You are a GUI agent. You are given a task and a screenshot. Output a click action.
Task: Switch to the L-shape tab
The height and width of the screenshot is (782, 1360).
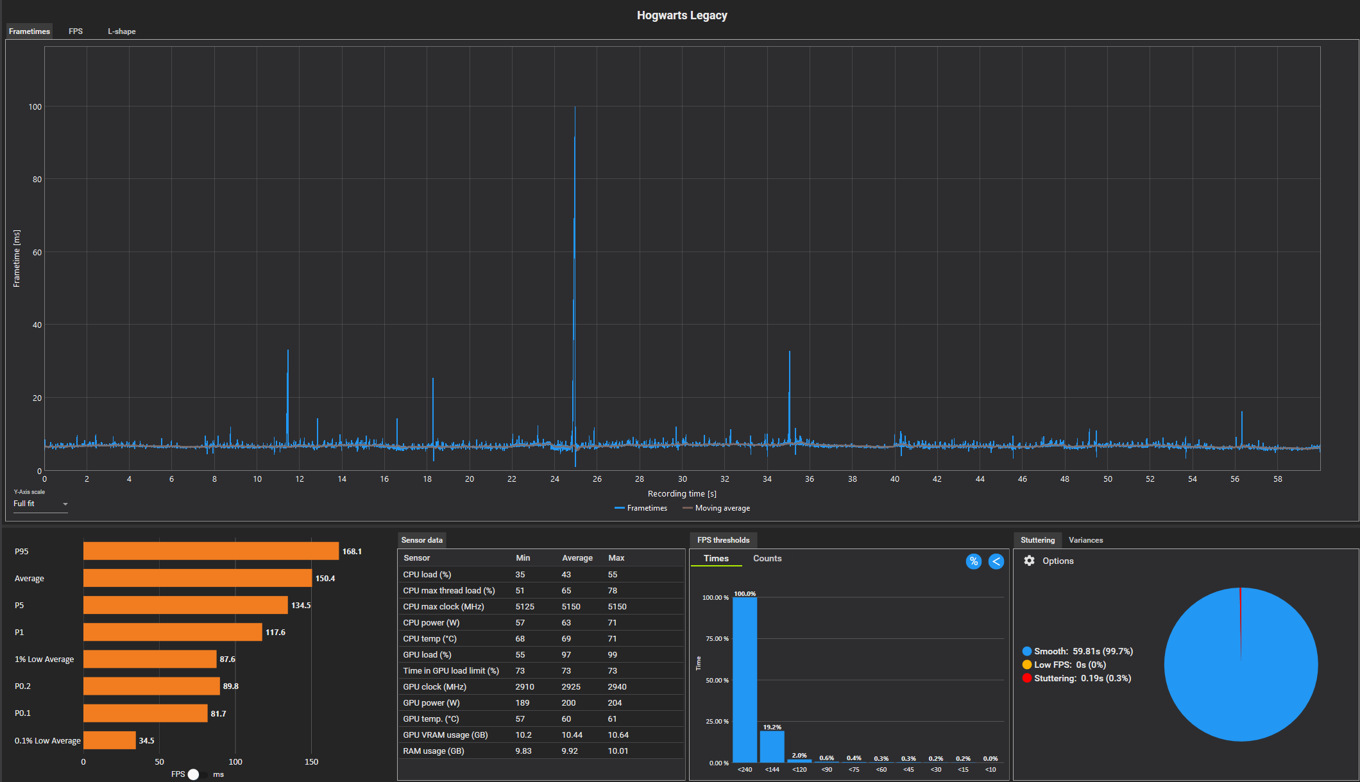click(x=121, y=31)
